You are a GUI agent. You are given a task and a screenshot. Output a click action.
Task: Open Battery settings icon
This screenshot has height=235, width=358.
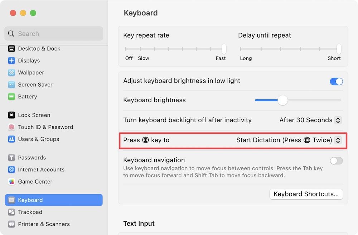12,97
